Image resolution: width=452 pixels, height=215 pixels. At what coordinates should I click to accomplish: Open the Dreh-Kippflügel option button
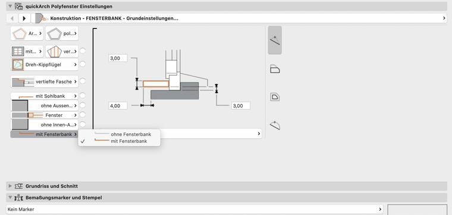[45, 65]
